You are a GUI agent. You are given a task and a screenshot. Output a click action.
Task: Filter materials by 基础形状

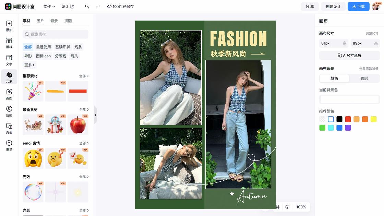click(x=62, y=47)
